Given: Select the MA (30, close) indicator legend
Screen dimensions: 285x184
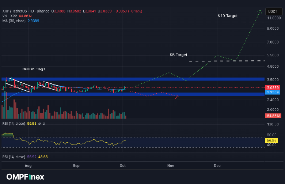Looking at the screenshot, I should 14,21.
